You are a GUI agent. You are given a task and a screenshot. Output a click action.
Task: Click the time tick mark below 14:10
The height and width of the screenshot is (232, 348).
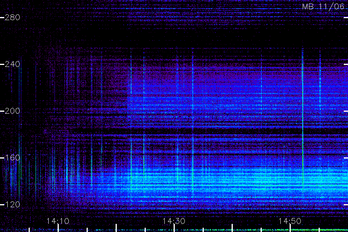tap(58, 228)
